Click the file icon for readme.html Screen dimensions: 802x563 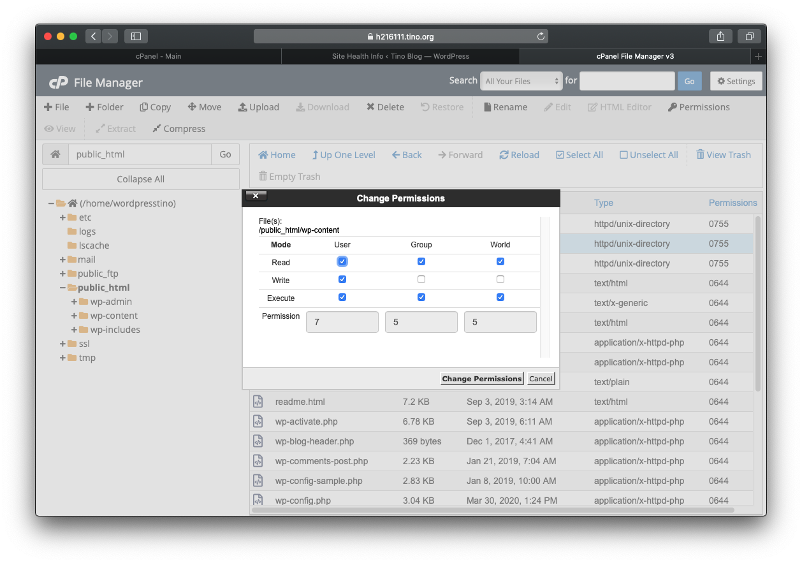258,402
